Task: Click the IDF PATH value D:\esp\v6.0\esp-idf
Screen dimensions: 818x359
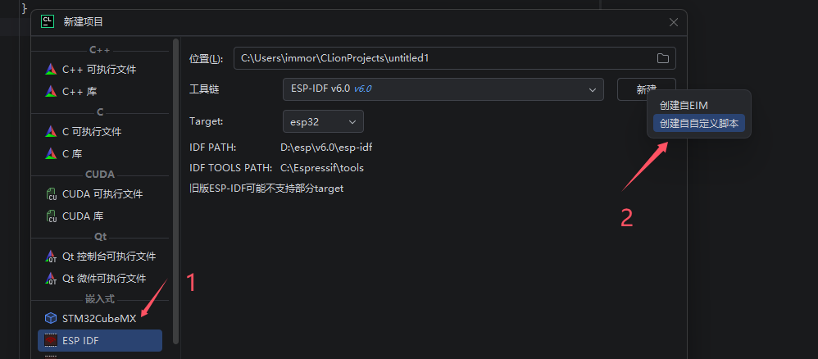Action: click(326, 148)
